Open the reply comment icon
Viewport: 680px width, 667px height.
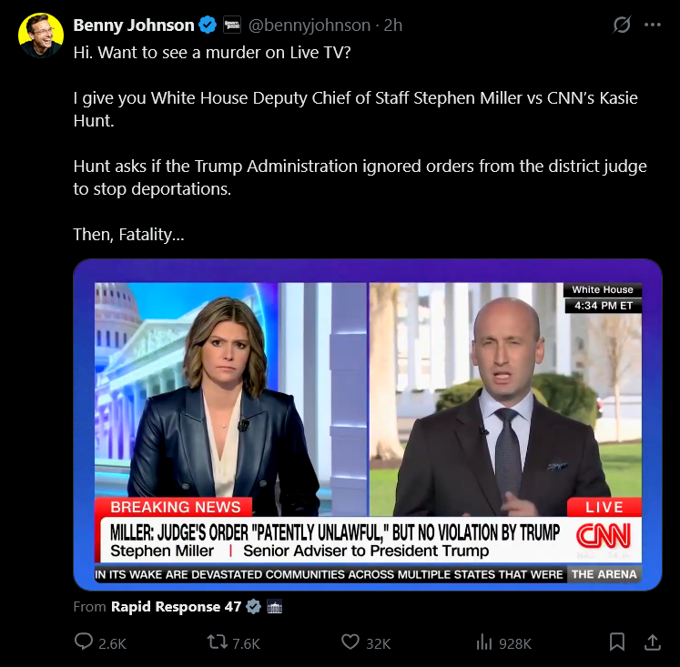pyautogui.click(x=84, y=642)
